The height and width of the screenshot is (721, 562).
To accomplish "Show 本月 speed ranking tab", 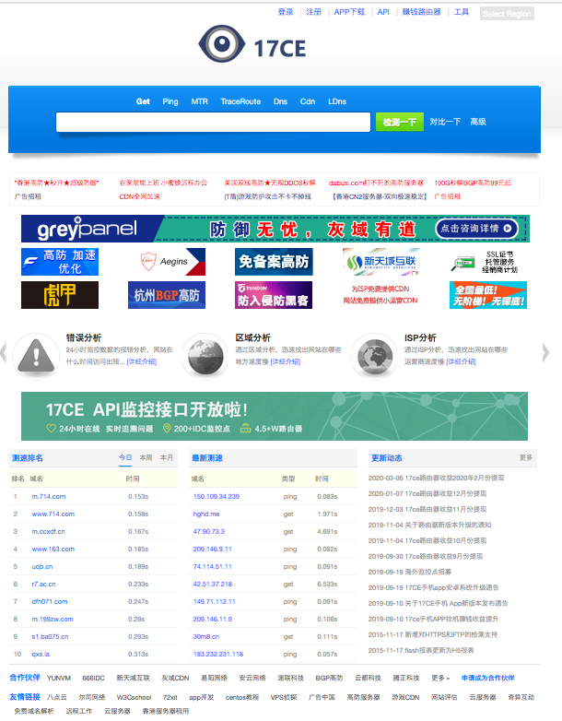I will tap(167, 457).
